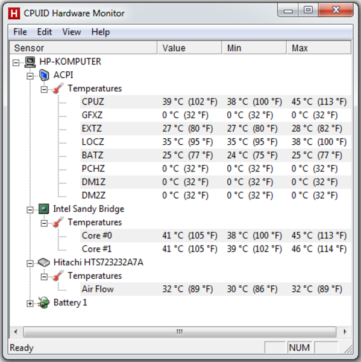Select the Core #0 temperature row
This screenshot has width=361, height=362.
coord(215,236)
